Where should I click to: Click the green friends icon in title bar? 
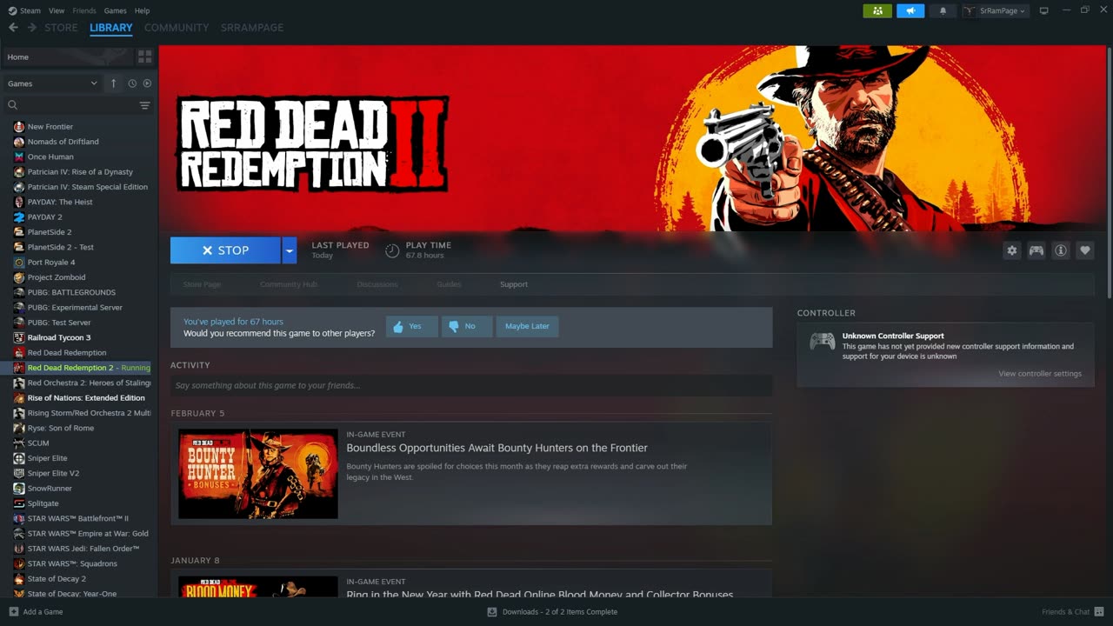877,10
